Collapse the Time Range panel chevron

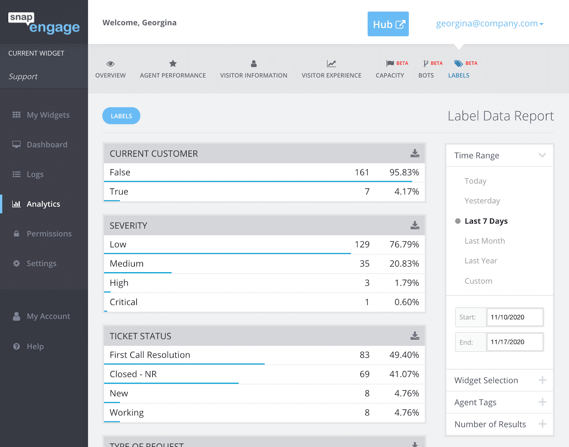pos(542,155)
